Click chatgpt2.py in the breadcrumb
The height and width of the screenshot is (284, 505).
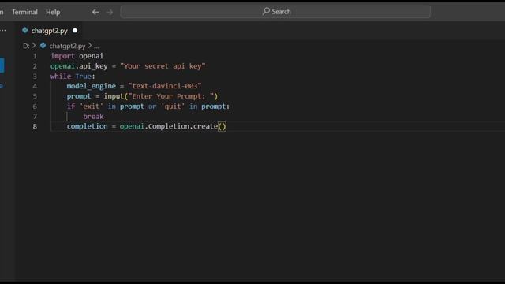(67, 46)
